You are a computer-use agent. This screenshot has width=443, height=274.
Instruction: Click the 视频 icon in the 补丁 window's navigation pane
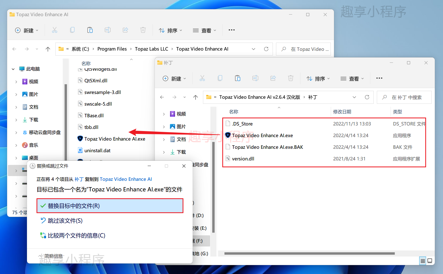[x=172, y=114]
